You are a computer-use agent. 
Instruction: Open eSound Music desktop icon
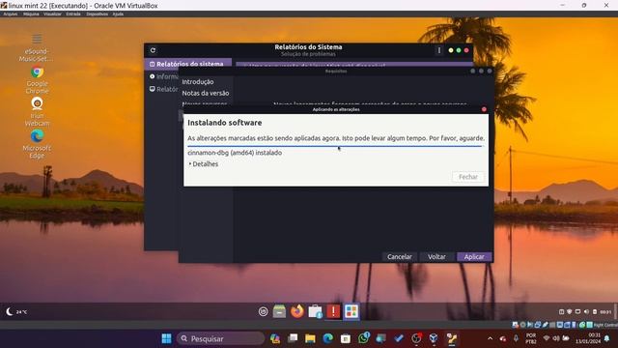[x=37, y=47]
